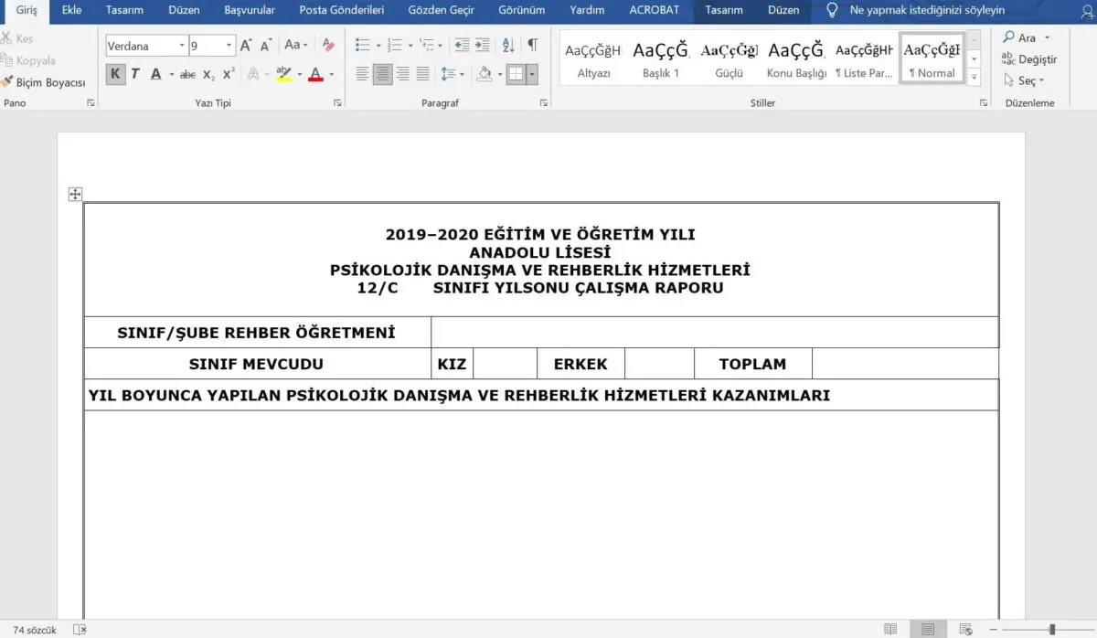Image resolution: width=1097 pixels, height=638 pixels.
Task: Open the Aa change case dropdown
Action: pyautogui.click(x=296, y=45)
